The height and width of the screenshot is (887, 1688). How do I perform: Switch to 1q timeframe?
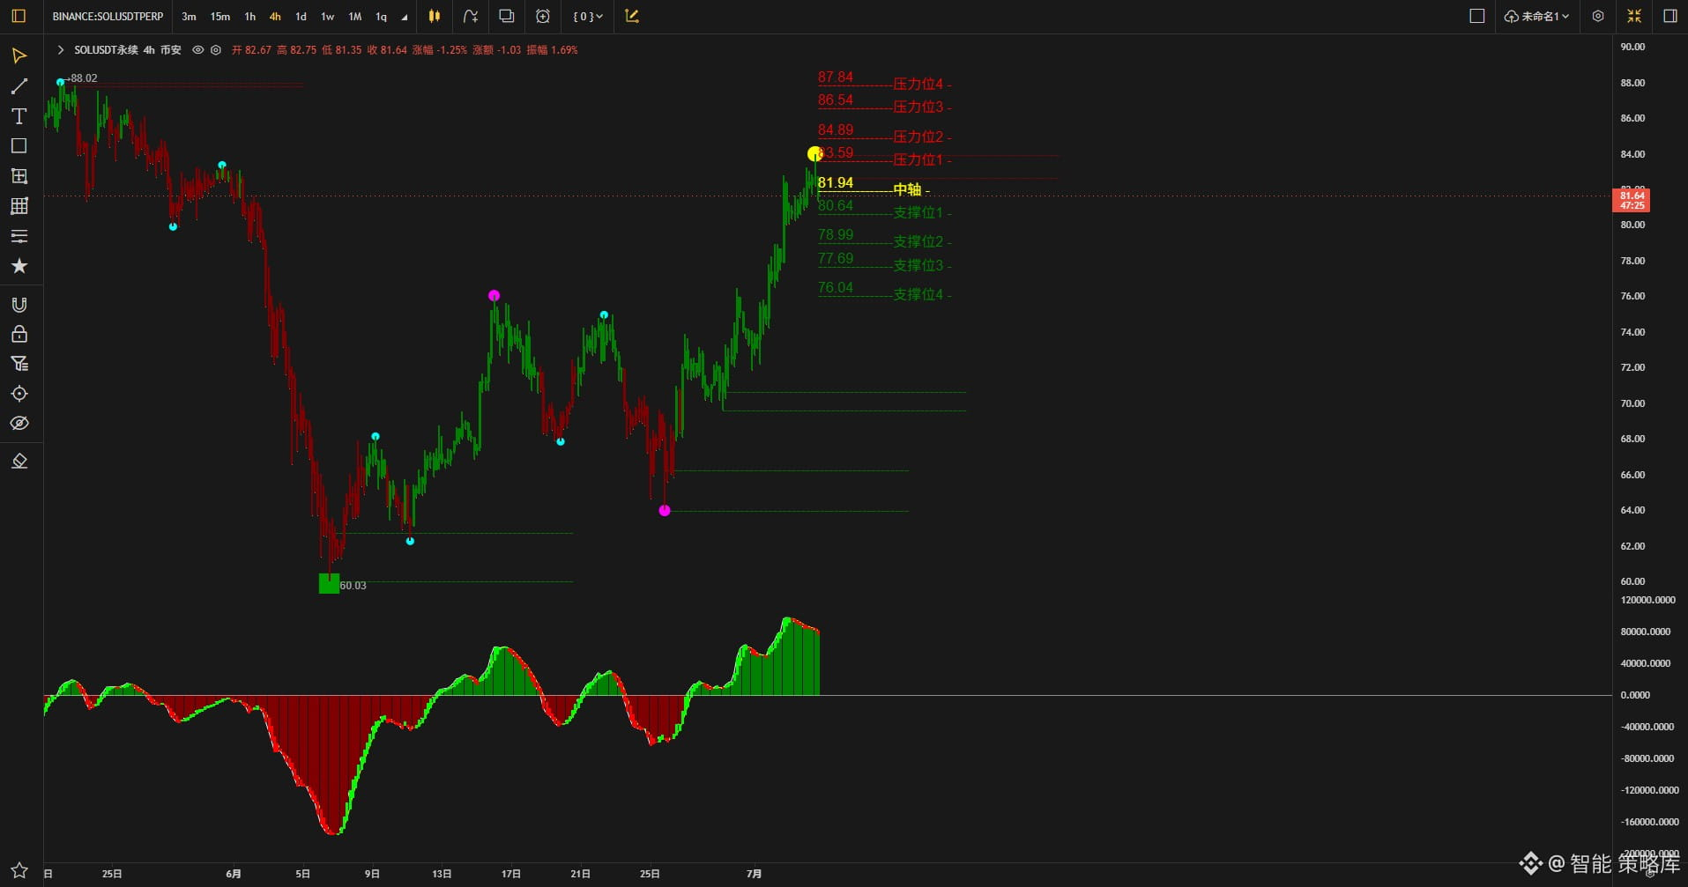[x=381, y=17]
